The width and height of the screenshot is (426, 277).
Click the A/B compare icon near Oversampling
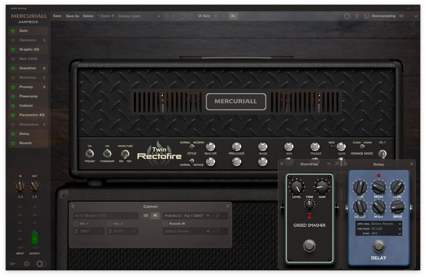(x=367, y=16)
